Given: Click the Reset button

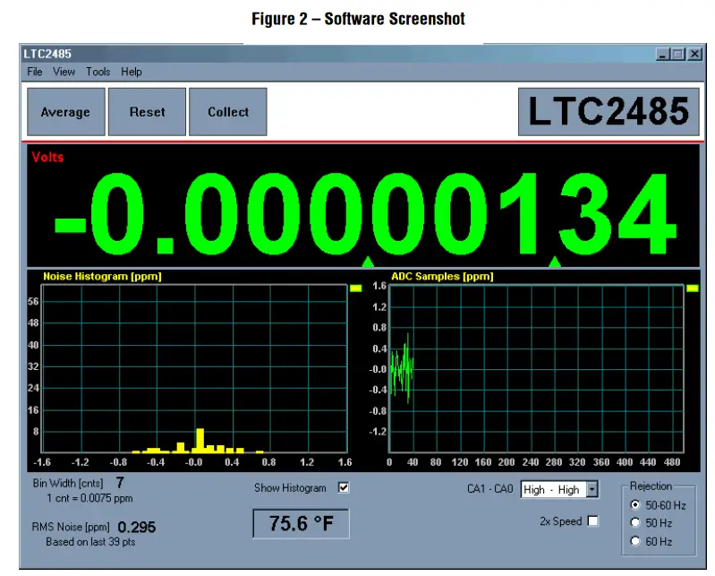Looking at the screenshot, I should point(147,112).
